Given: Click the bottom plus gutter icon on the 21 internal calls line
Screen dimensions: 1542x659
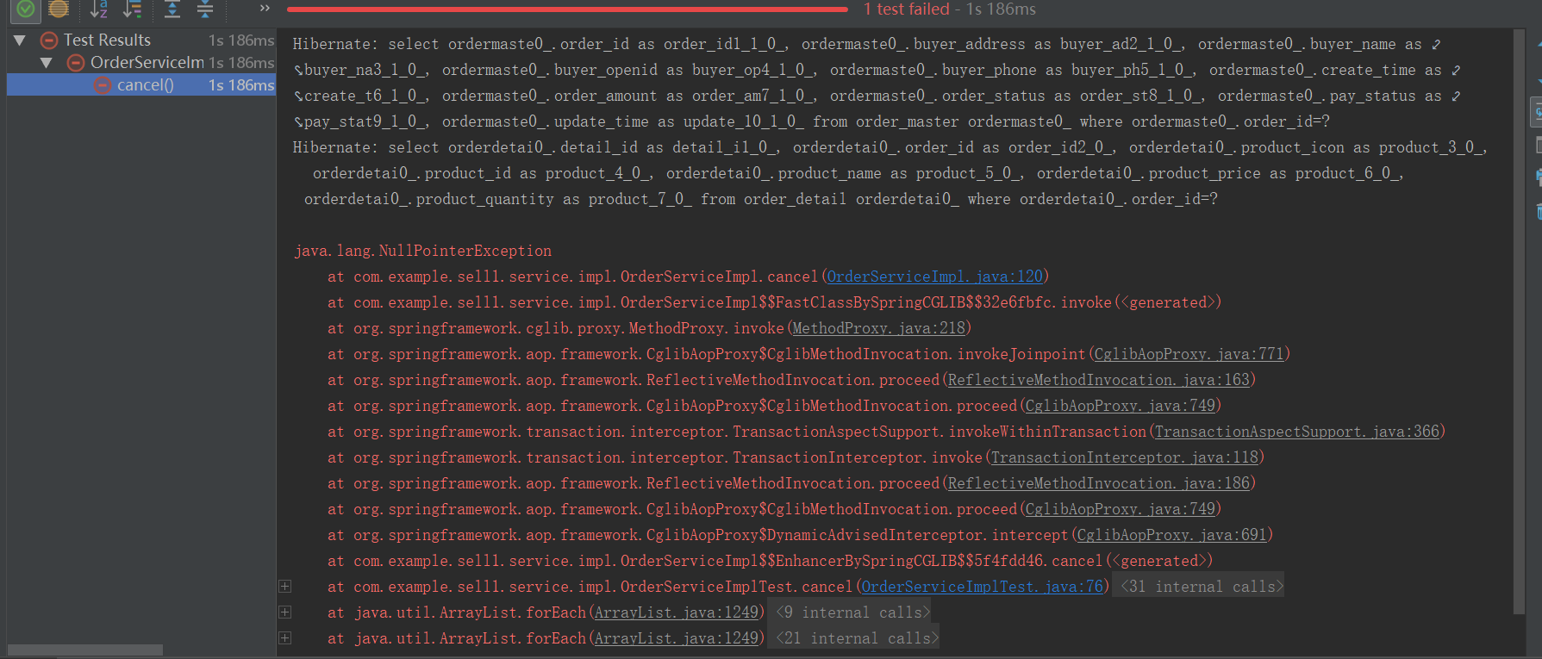Looking at the screenshot, I should (284, 638).
